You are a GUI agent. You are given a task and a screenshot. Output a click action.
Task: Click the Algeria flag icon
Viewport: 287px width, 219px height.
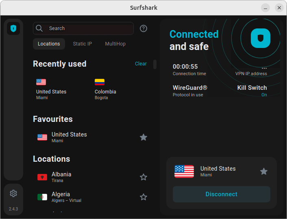(42, 197)
